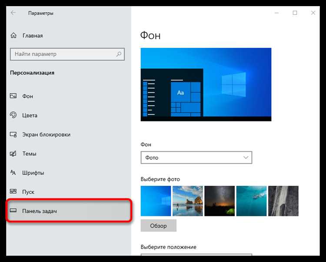Click the Обзор button

click(x=158, y=225)
